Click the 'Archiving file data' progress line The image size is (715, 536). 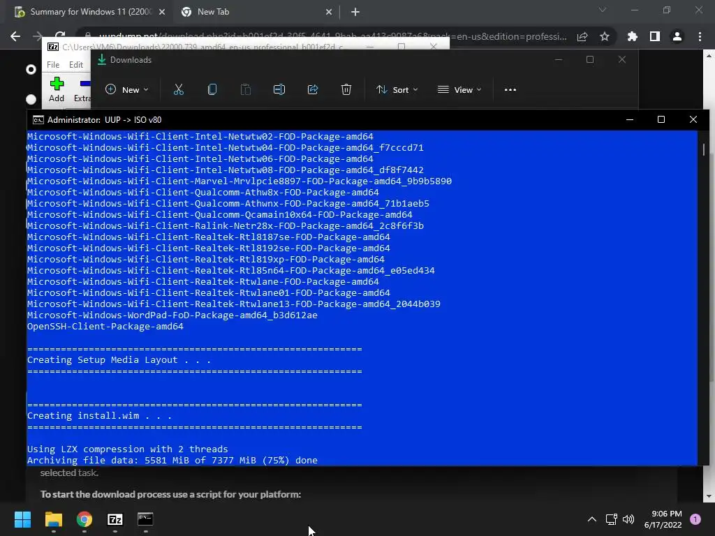coord(172,461)
